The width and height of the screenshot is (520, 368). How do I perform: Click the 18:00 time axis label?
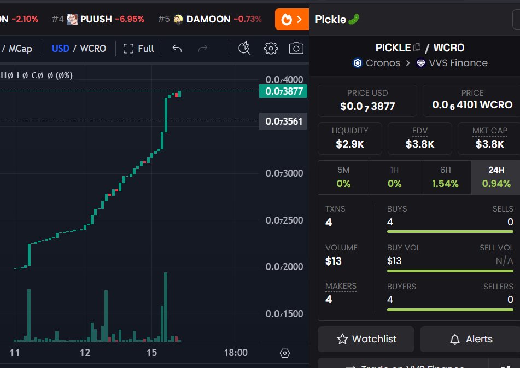point(236,353)
